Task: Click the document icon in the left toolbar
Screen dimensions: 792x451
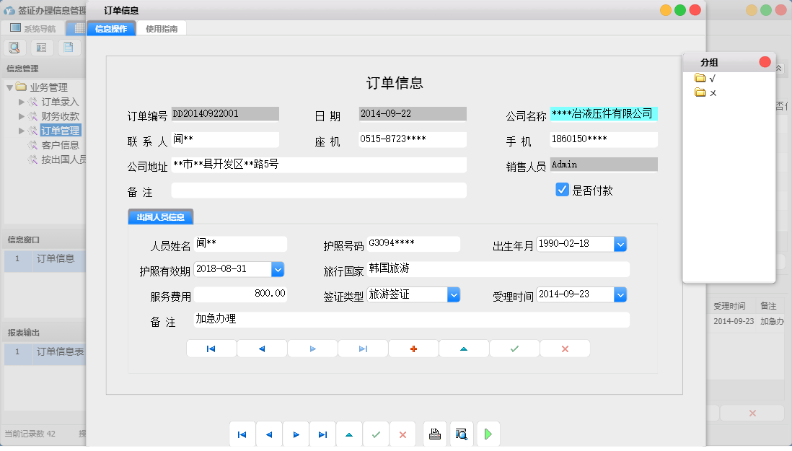Action: click(69, 47)
